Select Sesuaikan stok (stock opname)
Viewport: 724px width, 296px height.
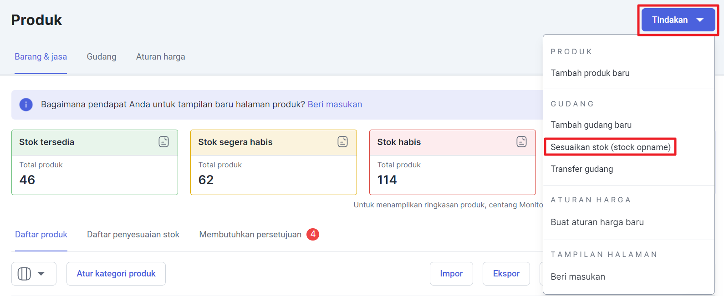611,147
